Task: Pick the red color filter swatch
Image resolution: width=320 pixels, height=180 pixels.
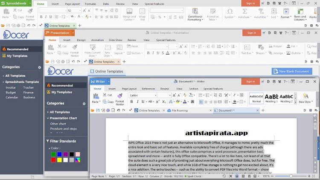Action: 53,160
